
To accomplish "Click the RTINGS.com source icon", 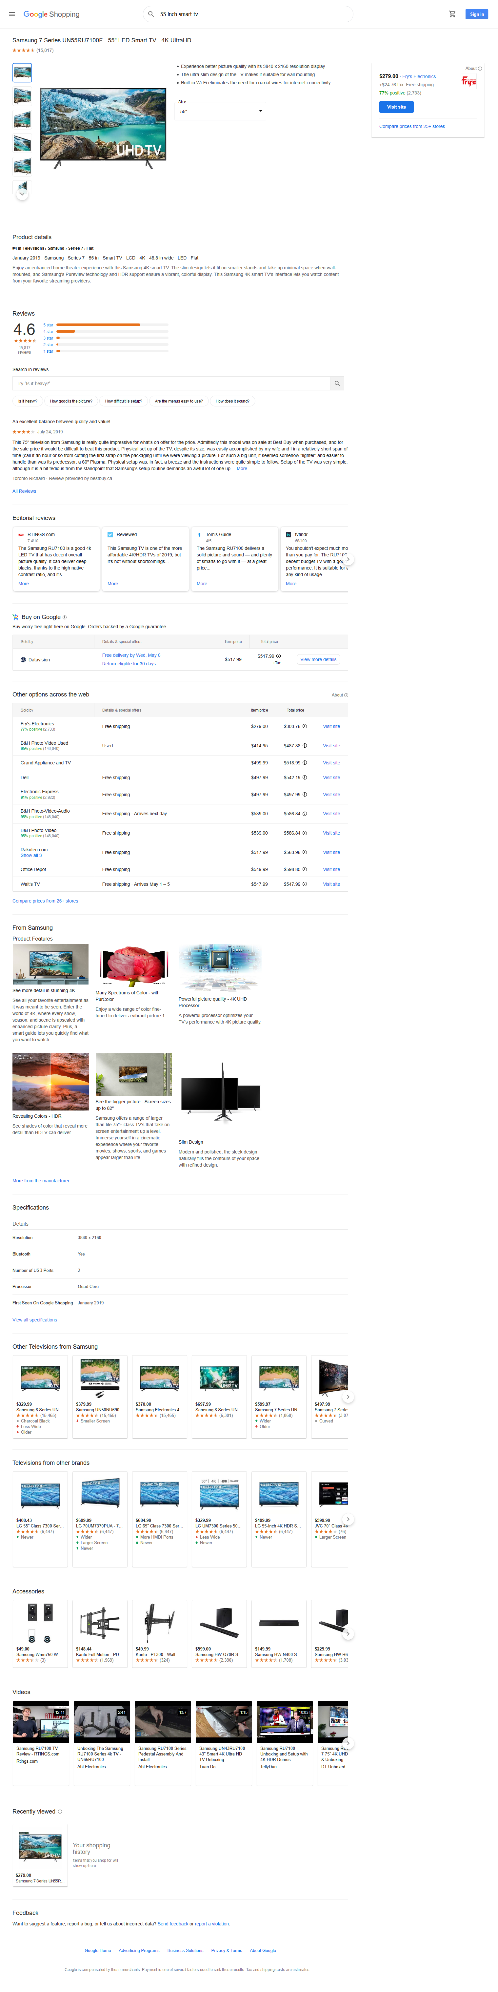I will pos(21,534).
